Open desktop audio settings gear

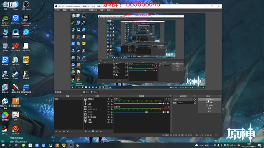[x=168, y=112]
